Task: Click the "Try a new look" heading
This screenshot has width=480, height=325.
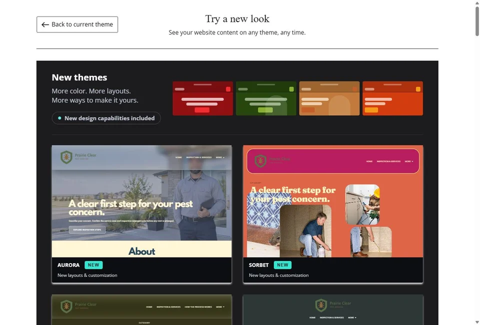Action: pos(237,19)
